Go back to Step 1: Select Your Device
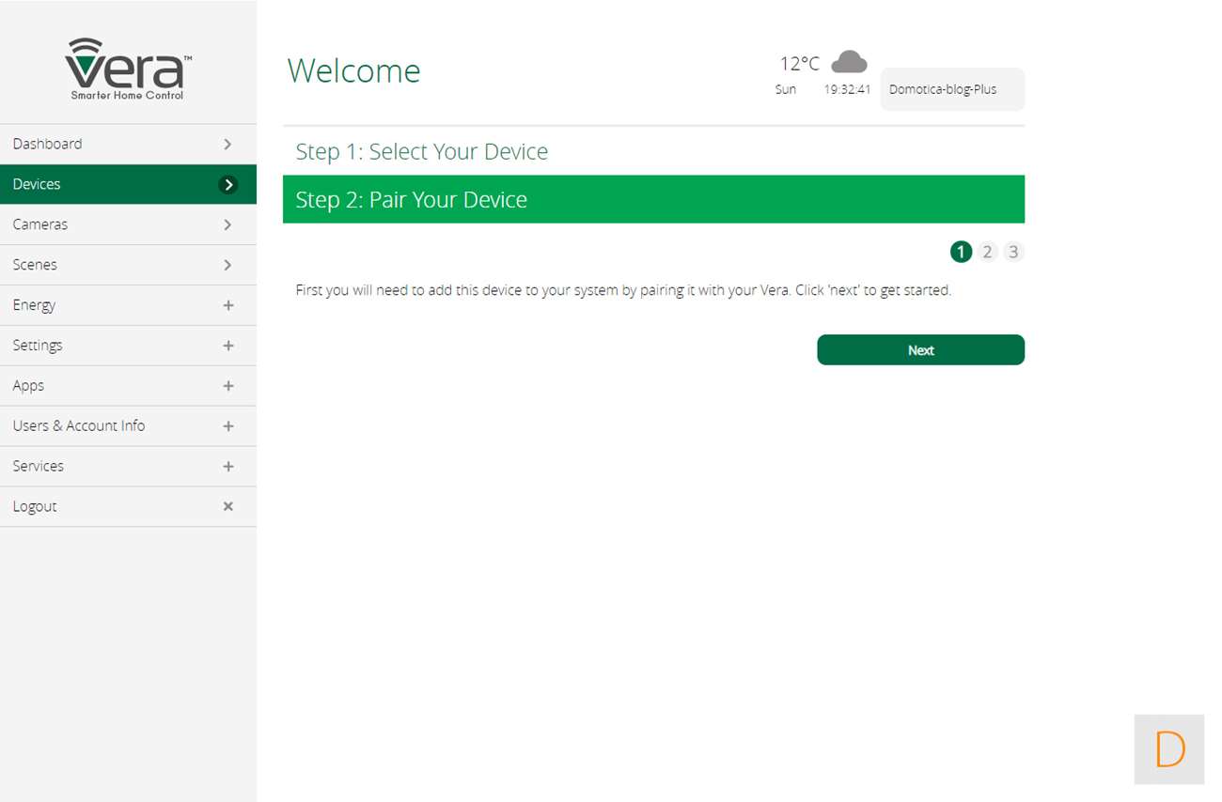 tap(421, 152)
